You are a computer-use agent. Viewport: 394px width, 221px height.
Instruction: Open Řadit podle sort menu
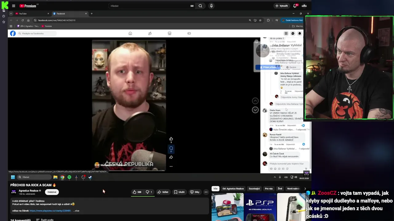point(45,220)
